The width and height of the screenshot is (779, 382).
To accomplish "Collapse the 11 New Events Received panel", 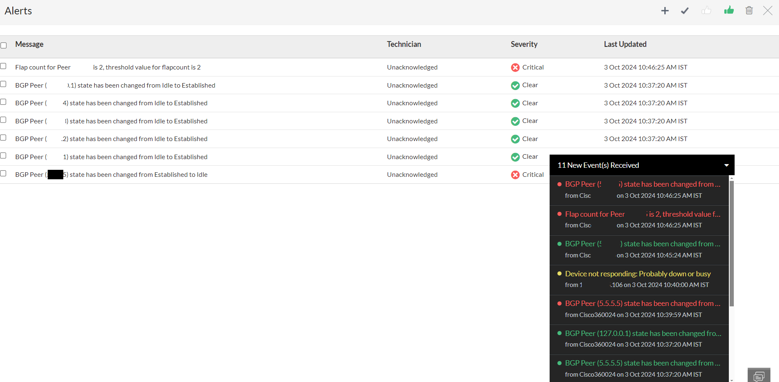I will coord(726,165).
